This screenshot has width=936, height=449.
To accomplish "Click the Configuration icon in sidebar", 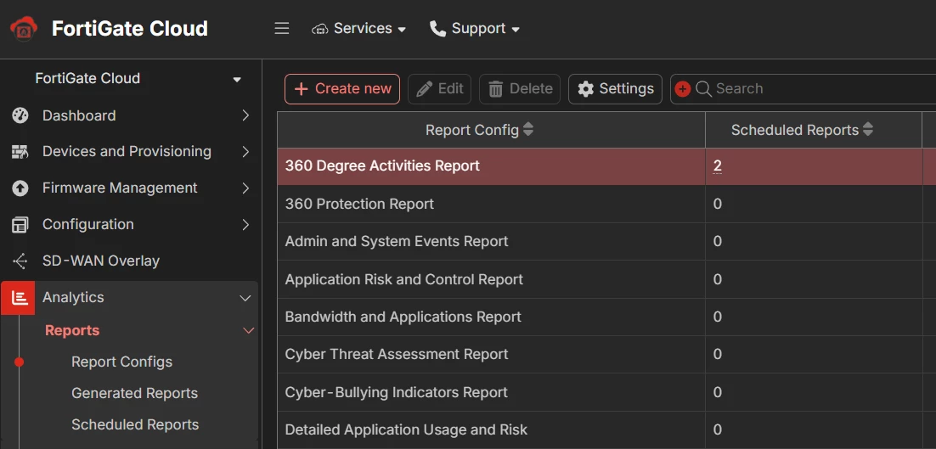I will 20,225.
